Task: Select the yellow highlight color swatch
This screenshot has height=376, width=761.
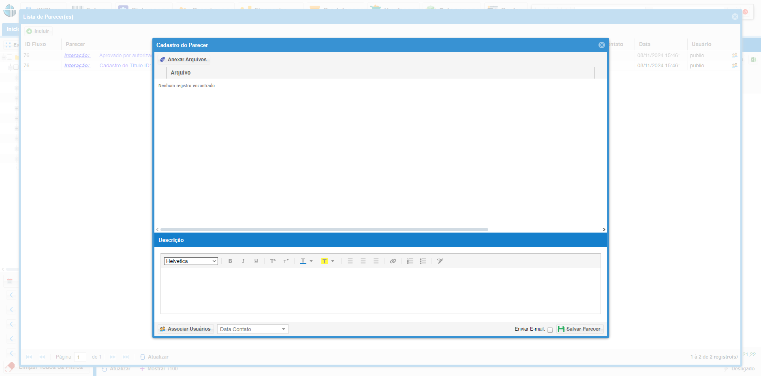Action: [324, 261]
